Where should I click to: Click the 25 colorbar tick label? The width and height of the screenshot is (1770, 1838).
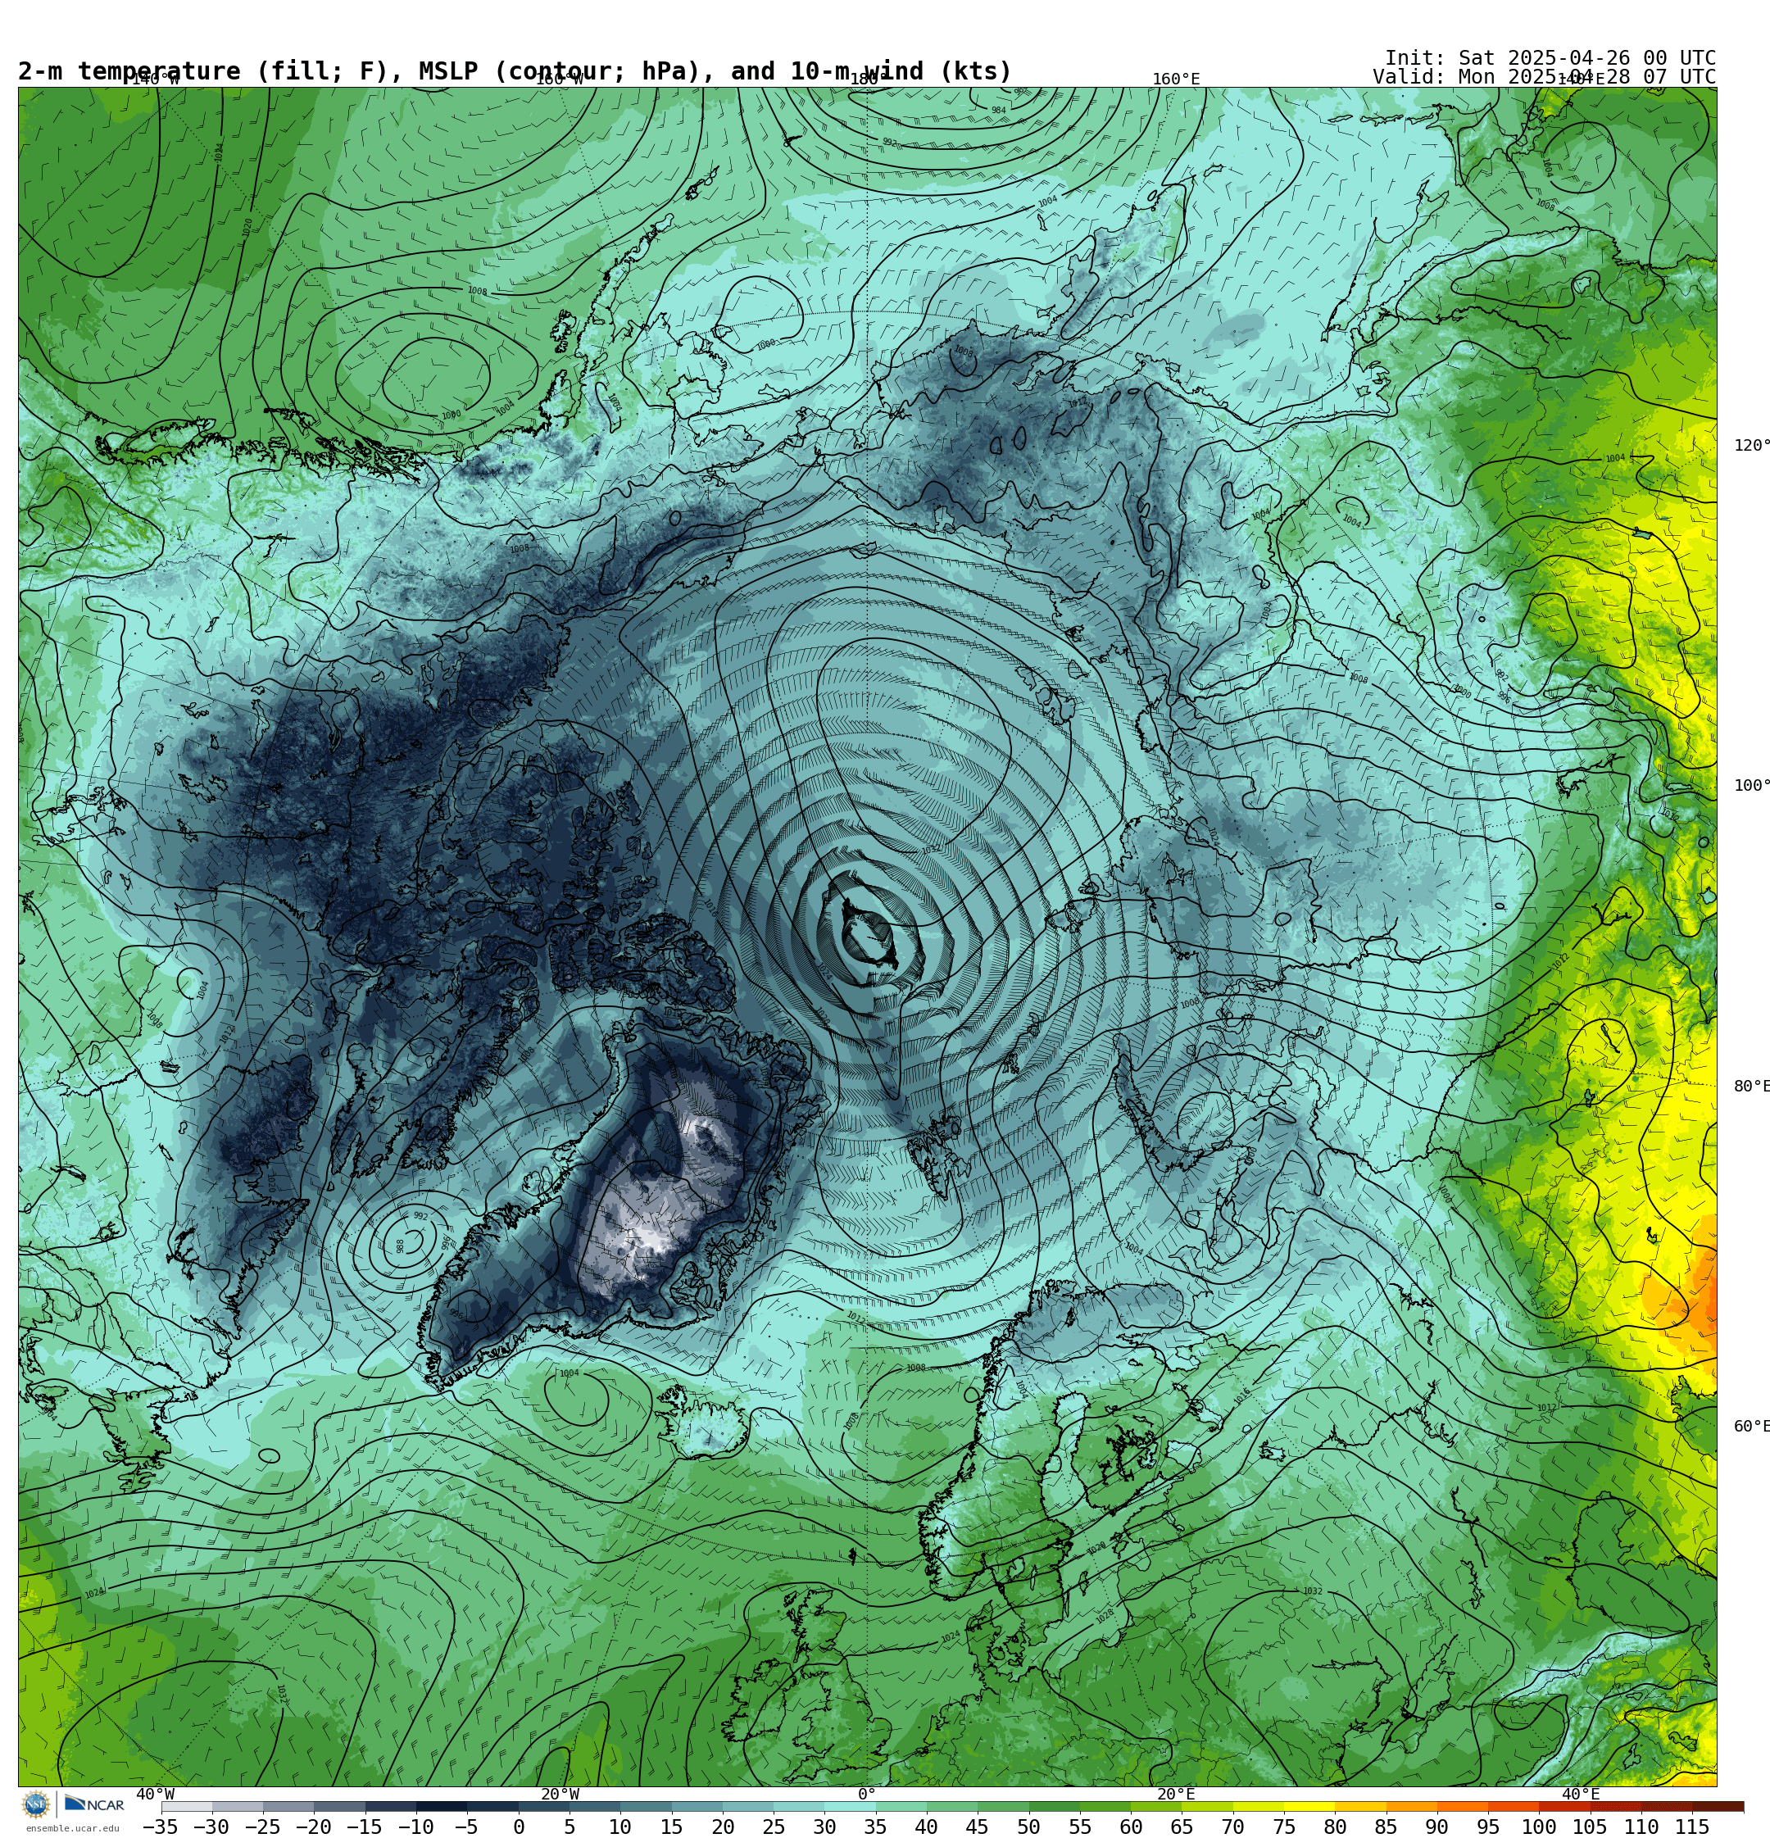[x=773, y=1827]
